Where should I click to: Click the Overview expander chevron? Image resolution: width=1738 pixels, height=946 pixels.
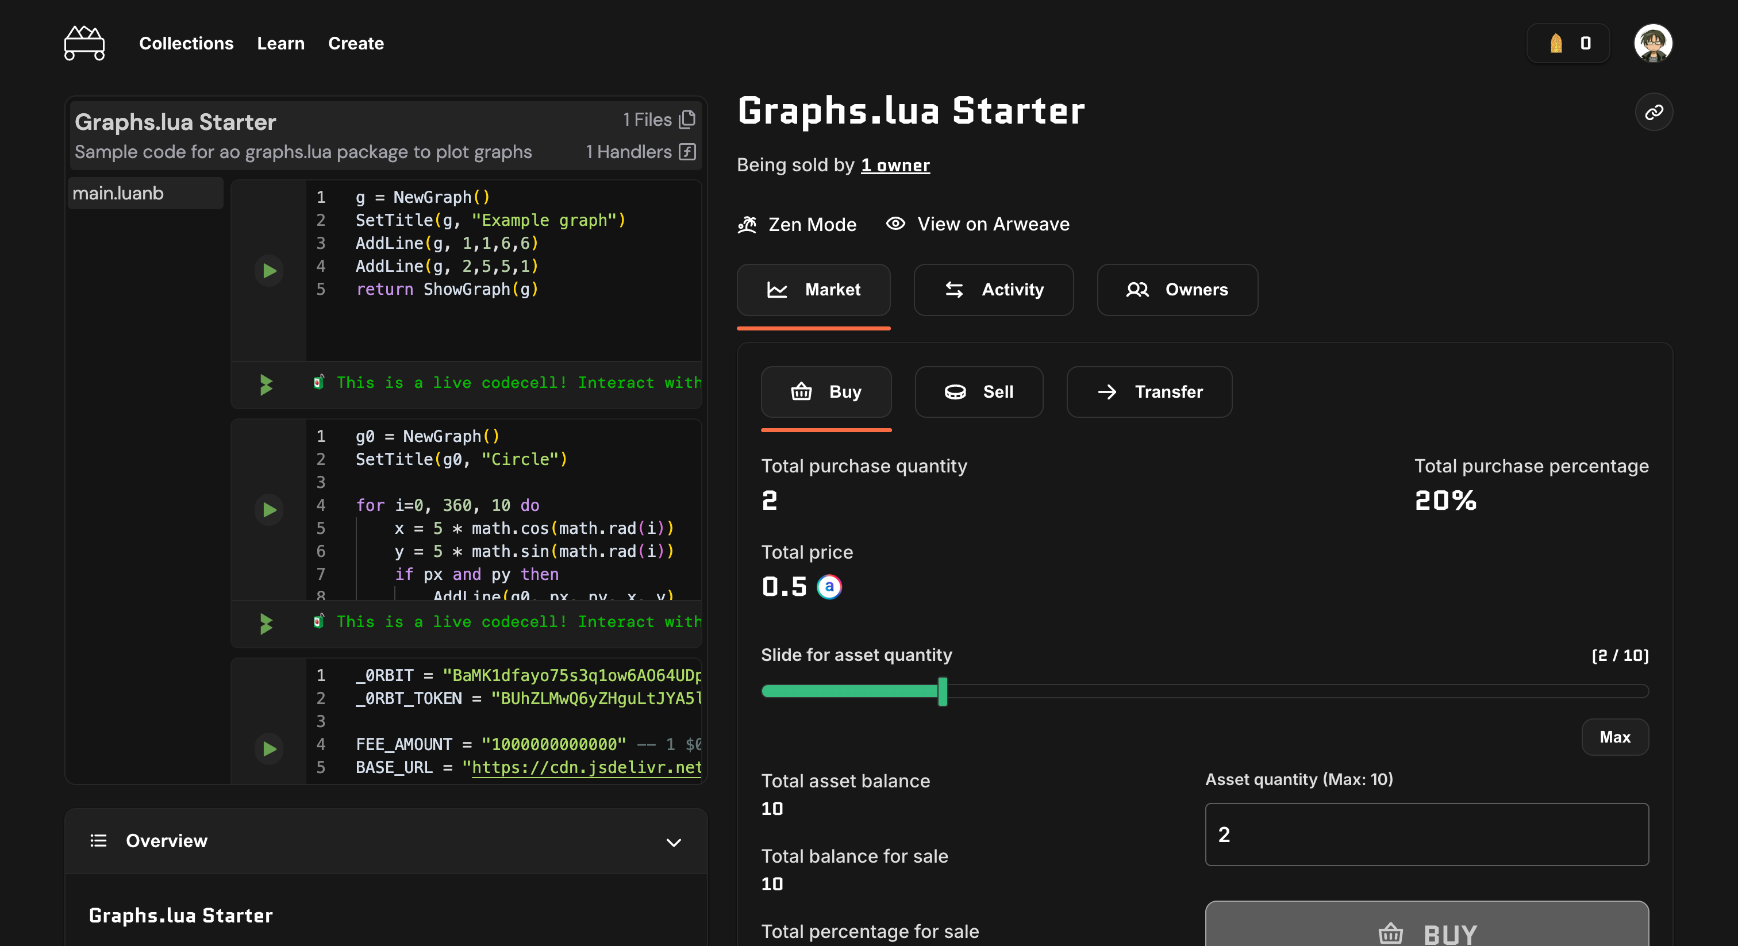[x=672, y=840]
